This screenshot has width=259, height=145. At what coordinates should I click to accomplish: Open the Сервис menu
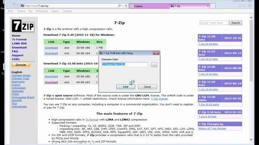point(55,11)
